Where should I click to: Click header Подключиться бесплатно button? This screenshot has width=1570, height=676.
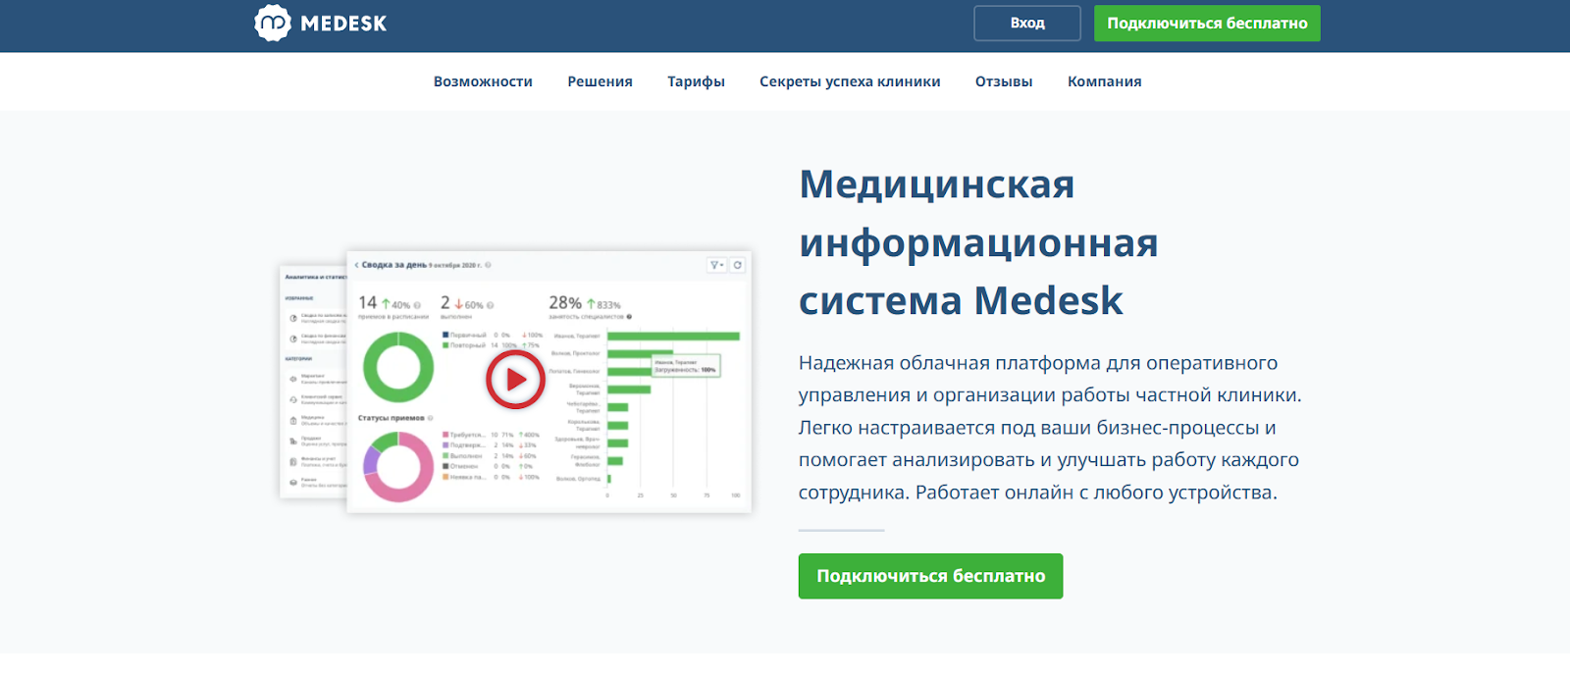pyautogui.click(x=1207, y=24)
